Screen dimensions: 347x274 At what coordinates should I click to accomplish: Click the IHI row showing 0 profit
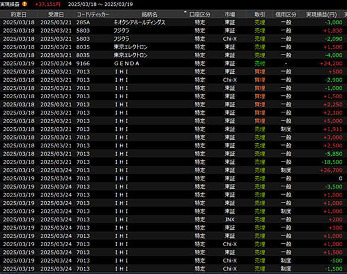173,179
